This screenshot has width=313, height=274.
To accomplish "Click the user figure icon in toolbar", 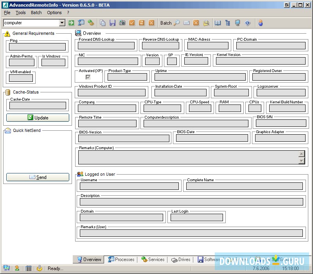I will coord(261,23).
